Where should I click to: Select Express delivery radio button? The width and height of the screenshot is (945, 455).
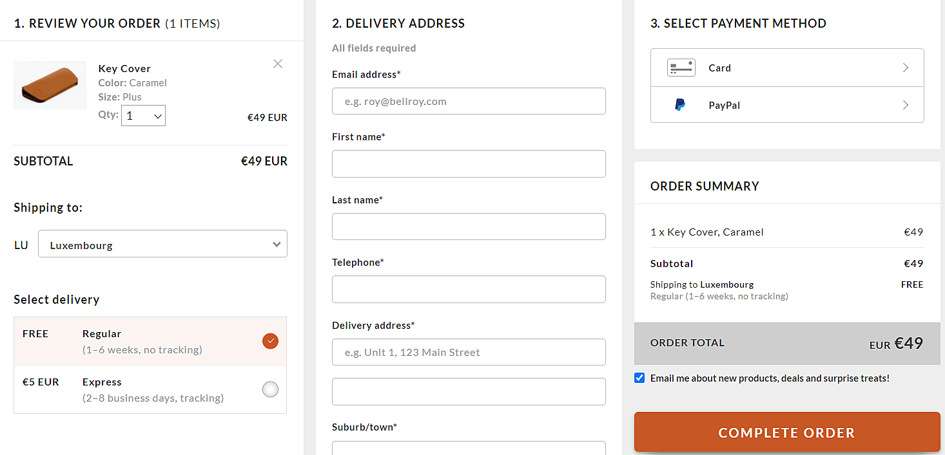pyautogui.click(x=270, y=389)
